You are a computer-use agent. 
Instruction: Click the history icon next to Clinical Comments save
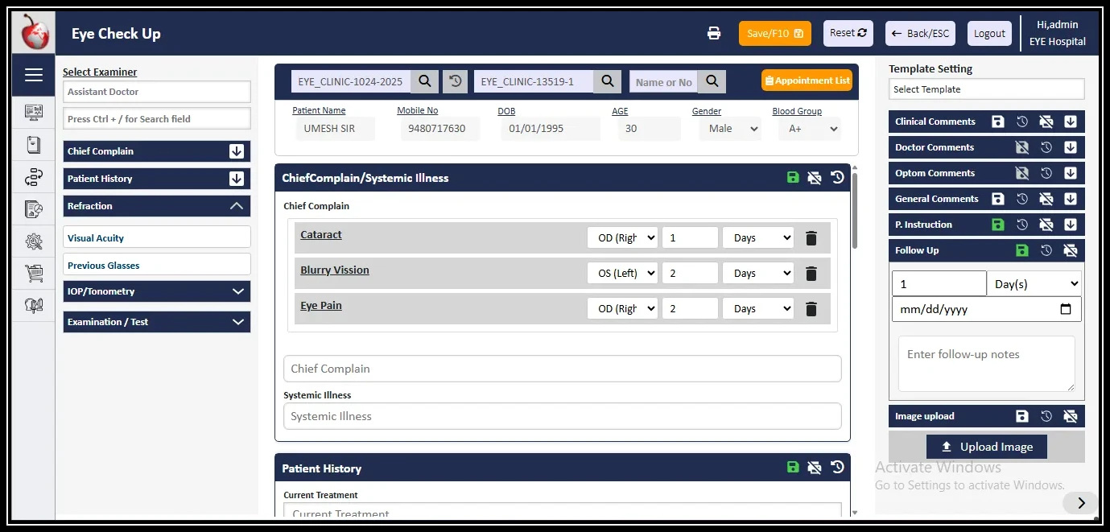[x=1022, y=122]
